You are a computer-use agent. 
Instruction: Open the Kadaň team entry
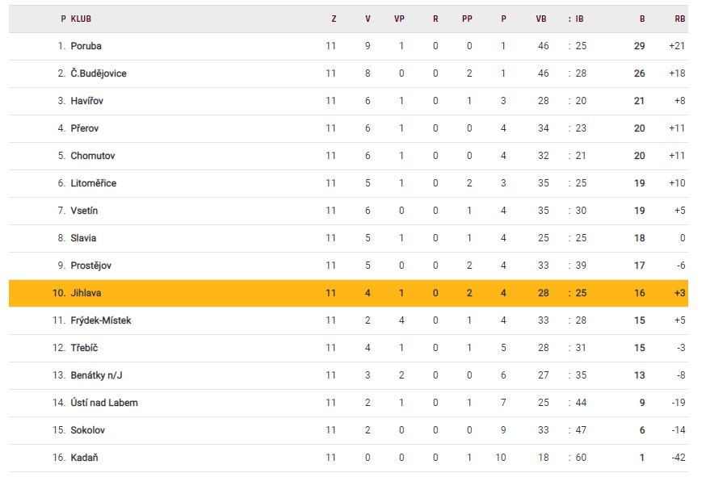point(85,458)
